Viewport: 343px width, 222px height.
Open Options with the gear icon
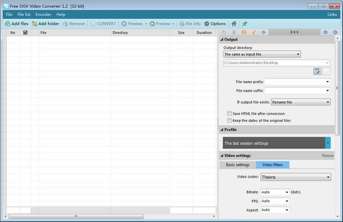click(215, 23)
